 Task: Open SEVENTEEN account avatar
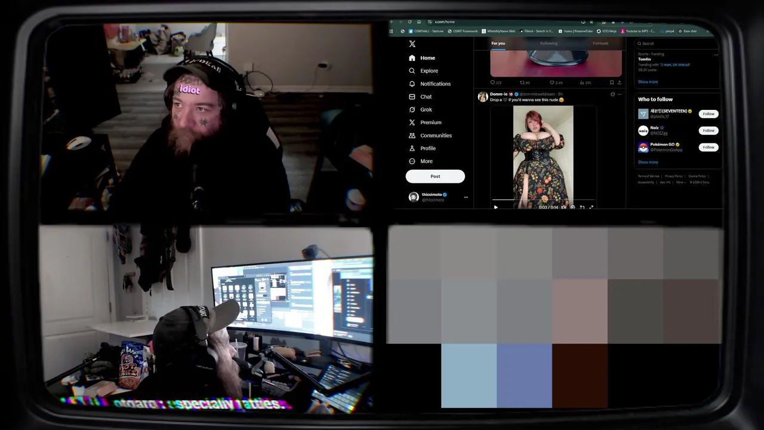point(643,114)
